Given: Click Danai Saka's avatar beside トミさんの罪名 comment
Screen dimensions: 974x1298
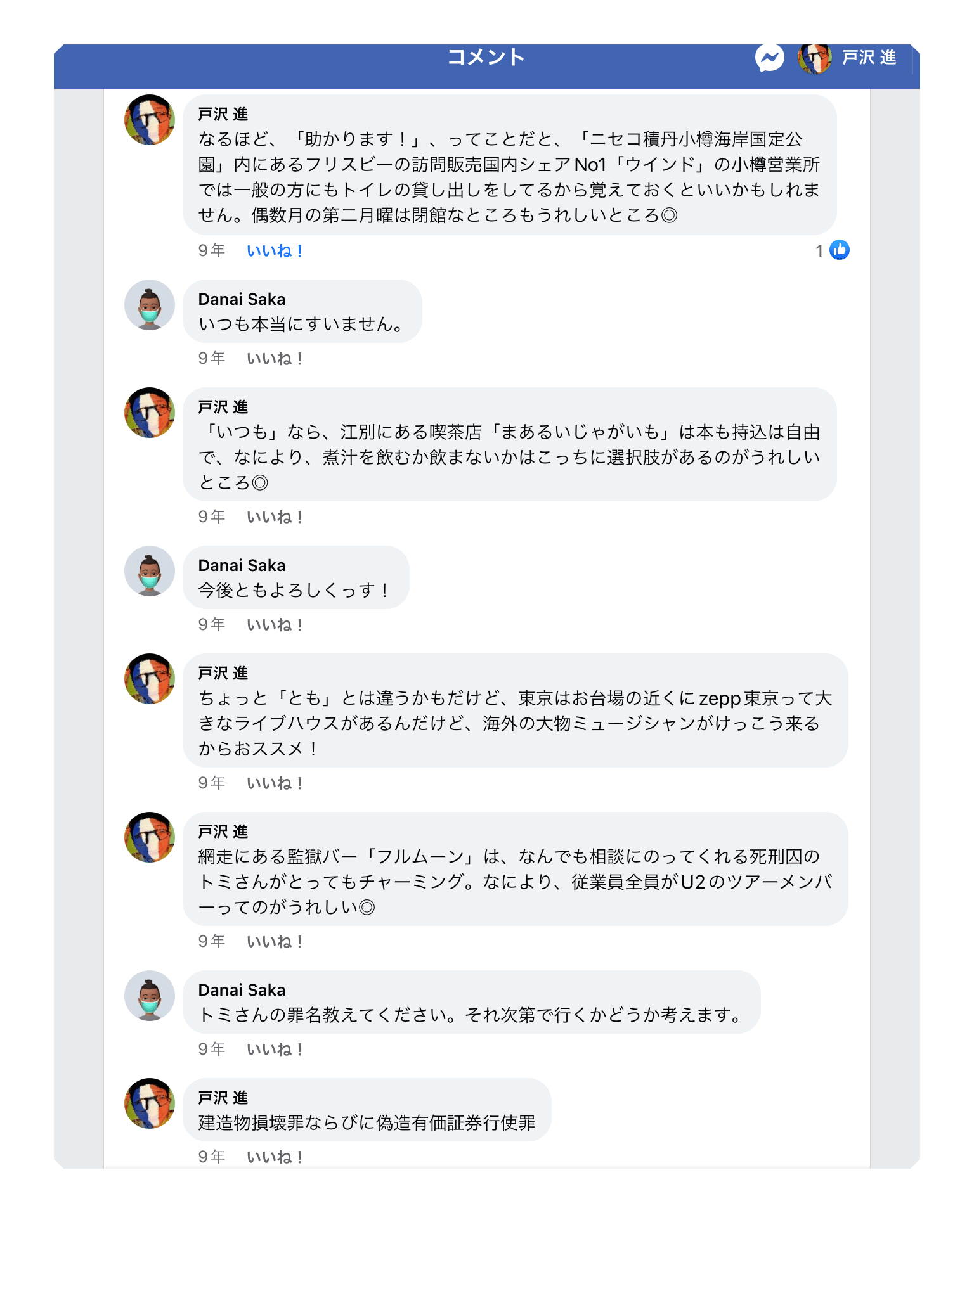Looking at the screenshot, I should pyautogui.click(x=150, y=996).
